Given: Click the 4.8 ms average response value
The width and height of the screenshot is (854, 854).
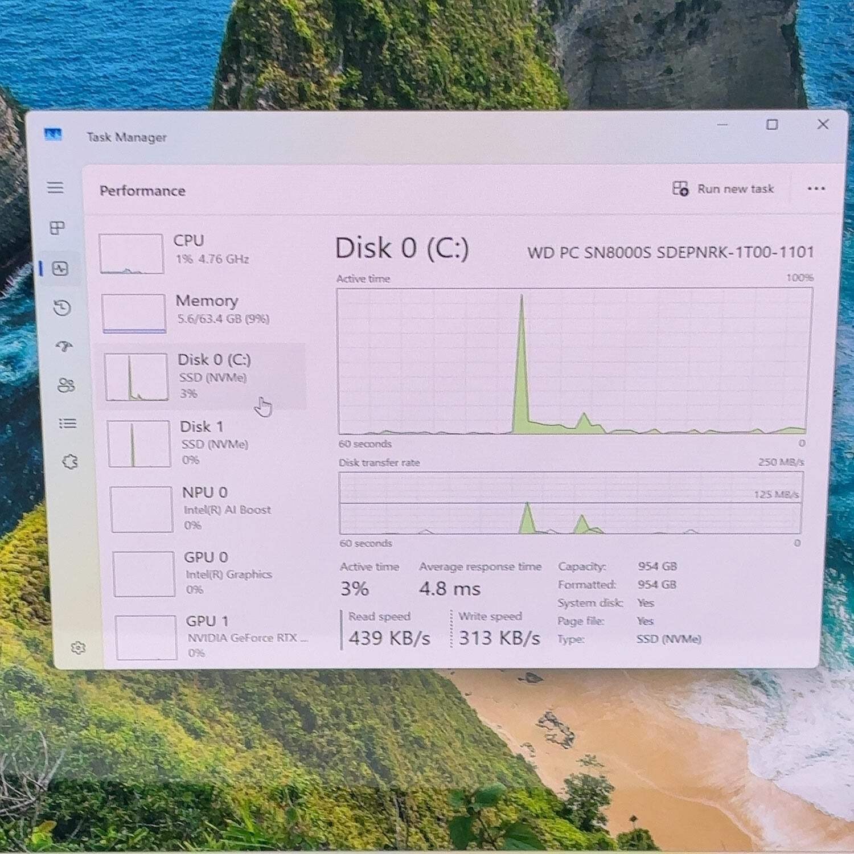Looking at the screenshot, I should click(x=450, y=588).
